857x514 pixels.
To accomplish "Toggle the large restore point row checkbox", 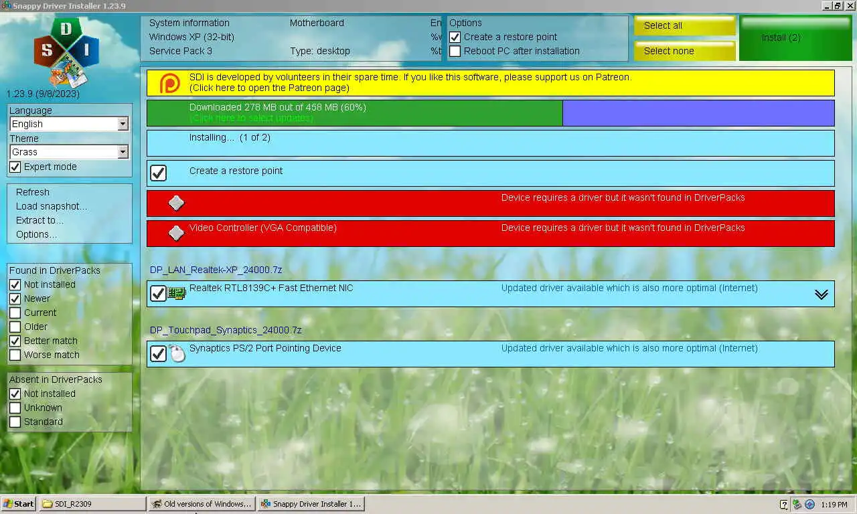I will pos(158,173).
